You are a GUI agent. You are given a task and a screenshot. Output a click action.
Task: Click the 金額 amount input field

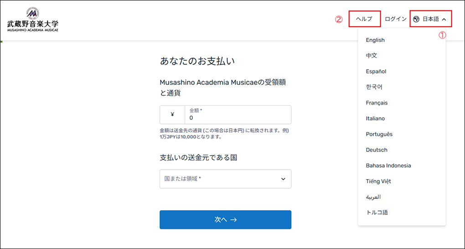(238, 115)
